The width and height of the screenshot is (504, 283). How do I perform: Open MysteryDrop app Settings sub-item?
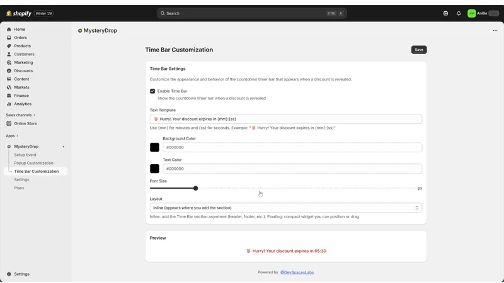point(21,180)
